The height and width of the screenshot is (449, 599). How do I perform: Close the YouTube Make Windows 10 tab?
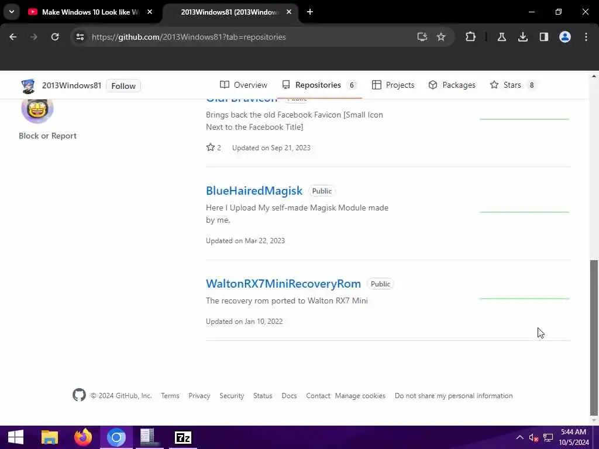click(x=150, y=12)
